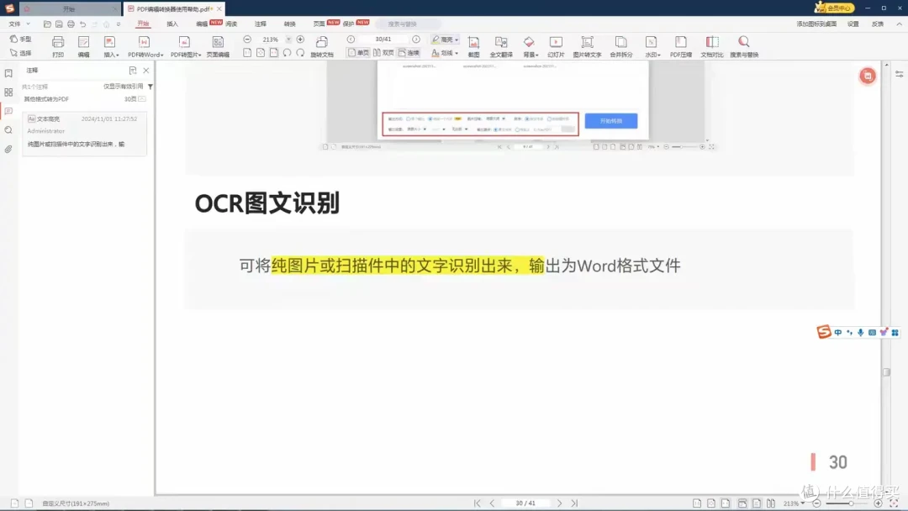This screenshot has height=511, width=908.
Task: Open the search sidebar panel
Action: (x=8, y=130)
